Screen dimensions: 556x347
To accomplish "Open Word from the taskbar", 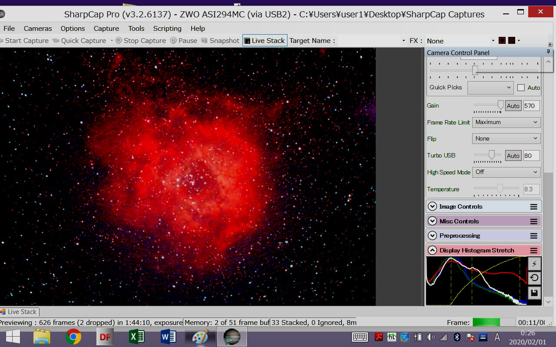I will [x=168, y=337].
